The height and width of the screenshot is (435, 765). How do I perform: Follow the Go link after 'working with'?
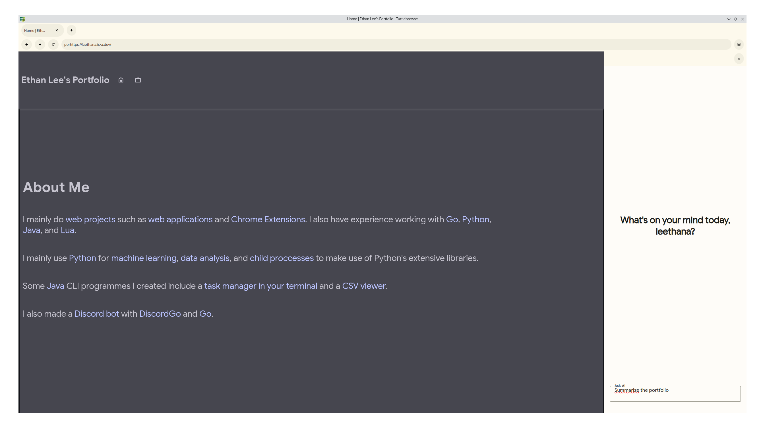[x=452, y=219]
